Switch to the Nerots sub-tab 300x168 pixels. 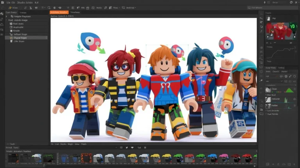(x=284, y=71)
